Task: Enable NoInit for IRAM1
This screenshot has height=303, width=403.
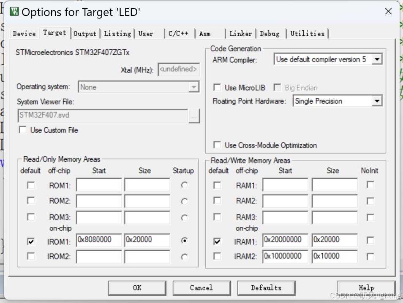Action: click(370, 240)
